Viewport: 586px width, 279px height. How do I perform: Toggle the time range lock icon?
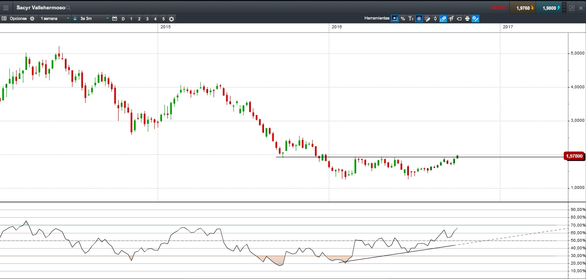[75, 19]
